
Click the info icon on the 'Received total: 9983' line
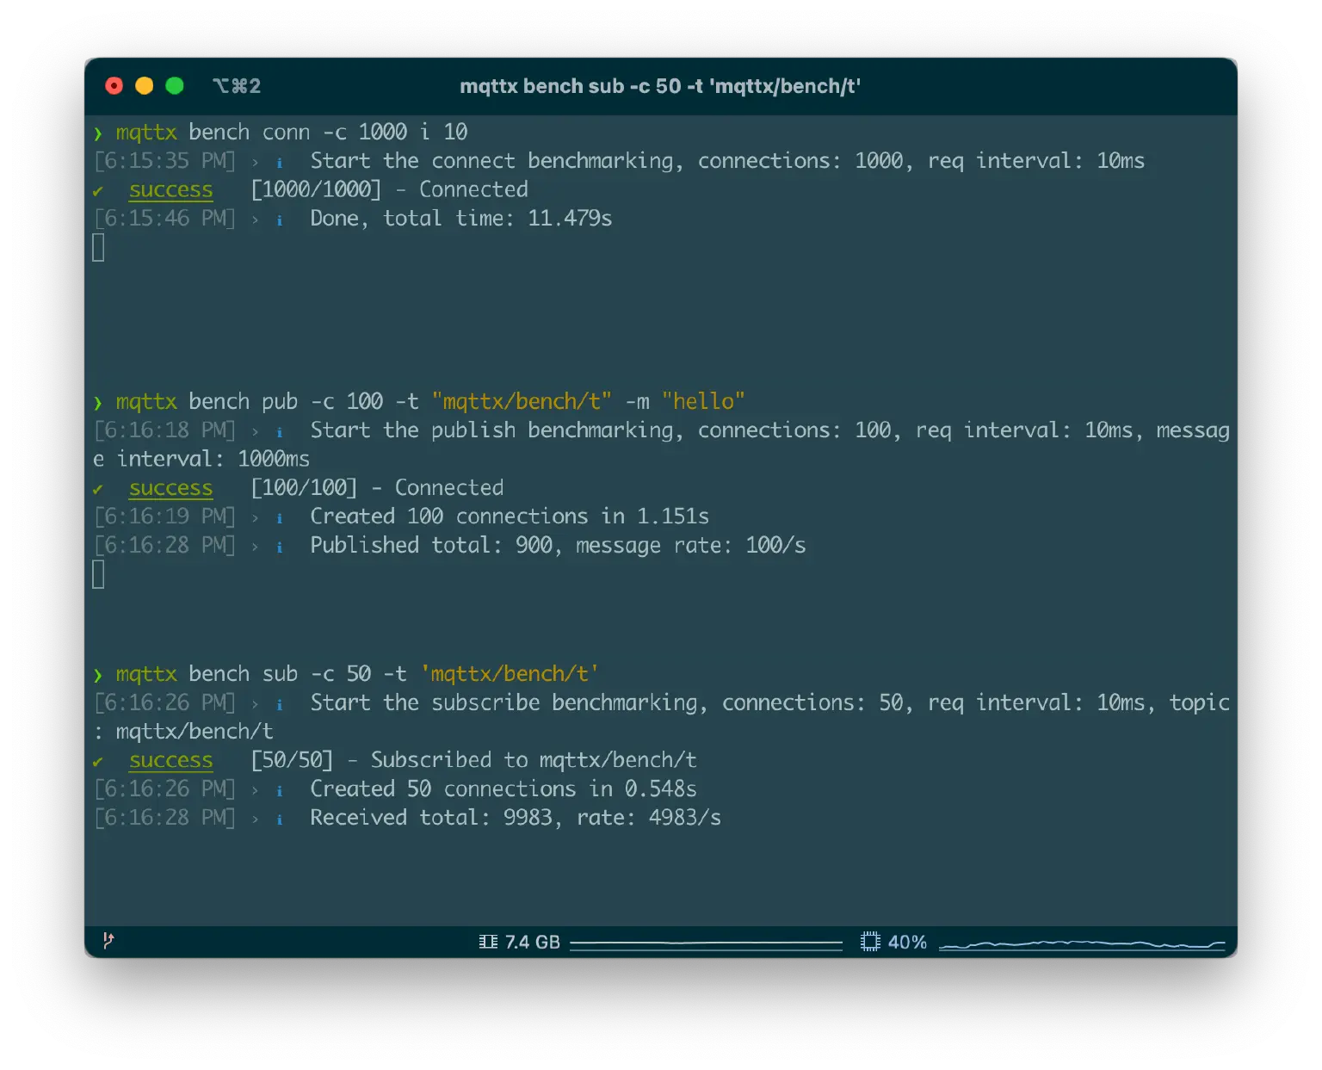(x=279, y=818)
